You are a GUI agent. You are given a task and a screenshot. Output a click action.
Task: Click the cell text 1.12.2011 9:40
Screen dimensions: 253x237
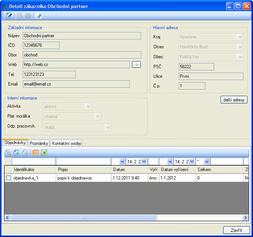tap(126, 178)
